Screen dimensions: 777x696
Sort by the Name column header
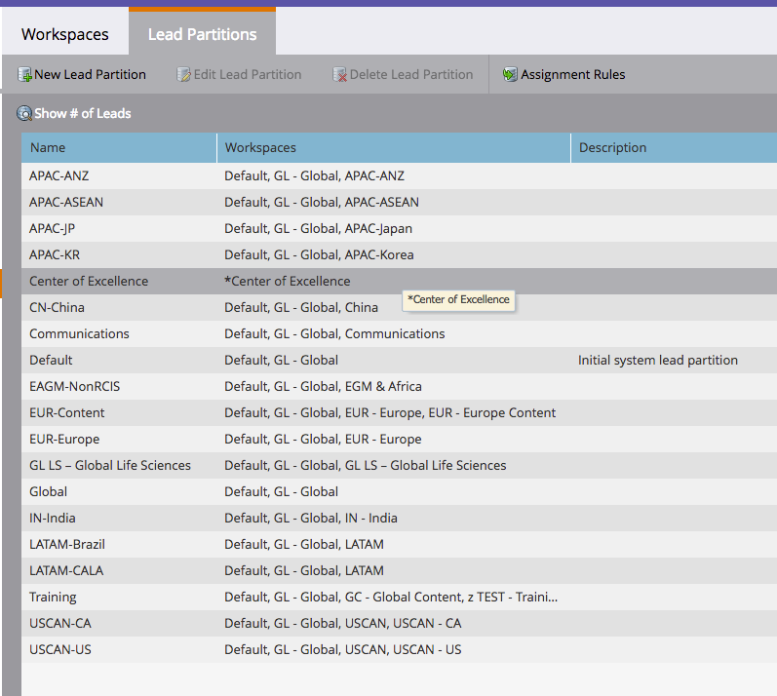119,147
